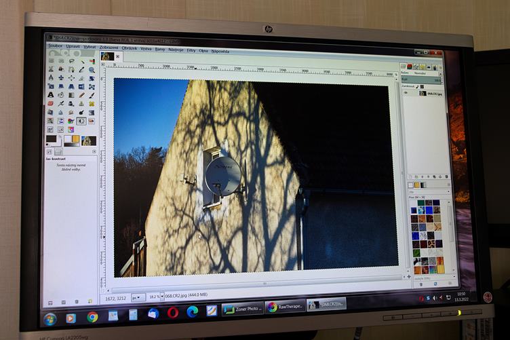Open the 18.2 % zoom dropdown arrow
This screenshot has height=340, width=510.
[162, 297]
